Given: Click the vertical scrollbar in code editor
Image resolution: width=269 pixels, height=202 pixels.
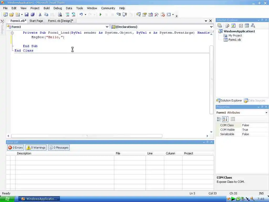Looking at the screenshot, I should coord(211,80).
